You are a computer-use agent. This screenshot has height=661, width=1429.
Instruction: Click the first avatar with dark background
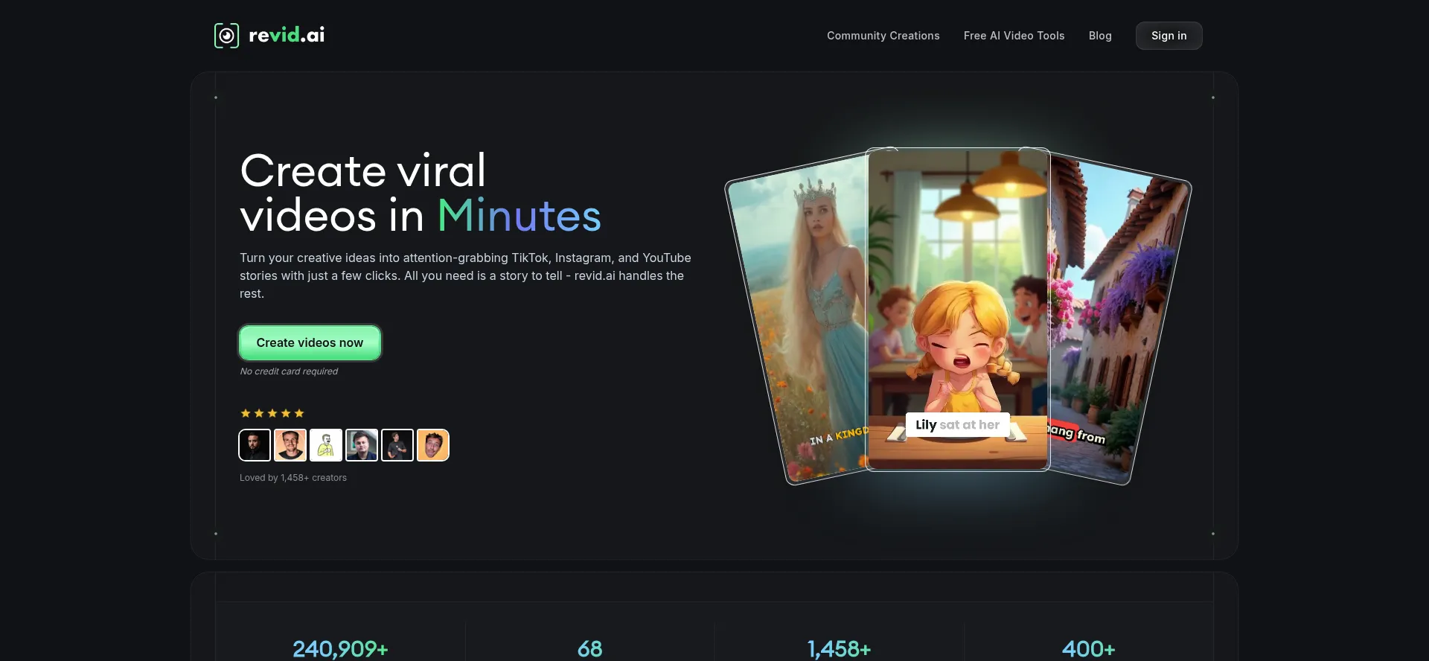(255, 445)
